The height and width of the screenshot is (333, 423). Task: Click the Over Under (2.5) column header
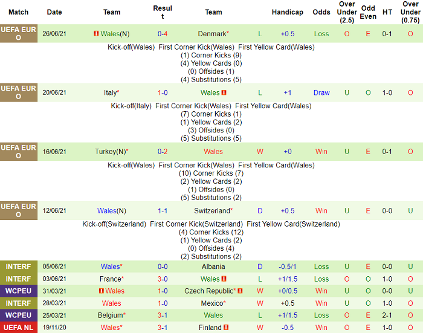coord(347,12)
